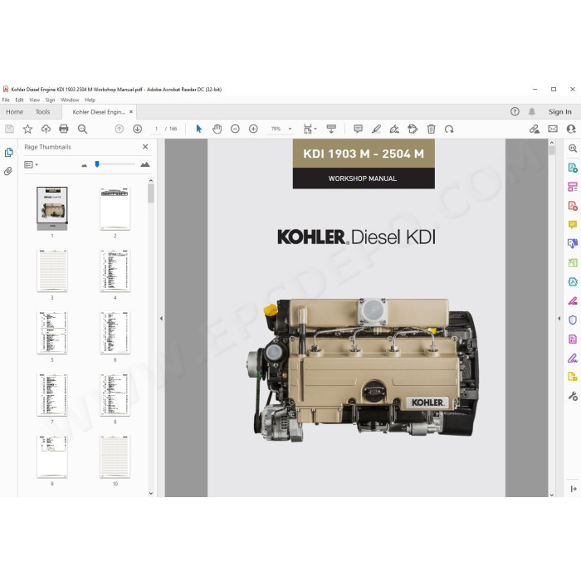Go to next page arrow icon
This screenshot has height=581, width=581.
138,129
